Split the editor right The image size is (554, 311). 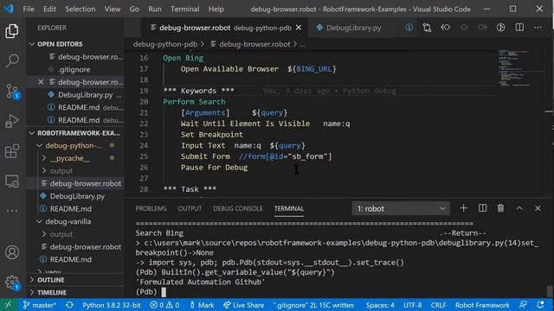coord(519,28)
